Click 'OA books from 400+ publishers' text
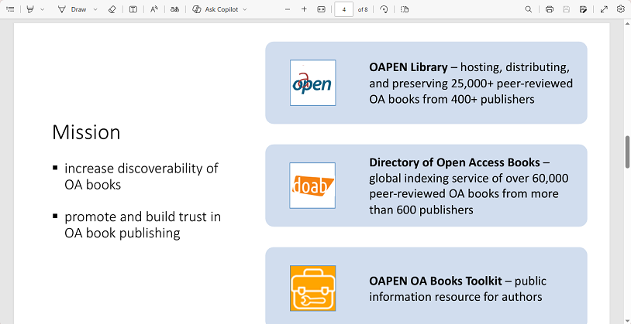Image resolution: width=631 pixels, height=324 pixels. pyautogui.click(x=451, y=99)
